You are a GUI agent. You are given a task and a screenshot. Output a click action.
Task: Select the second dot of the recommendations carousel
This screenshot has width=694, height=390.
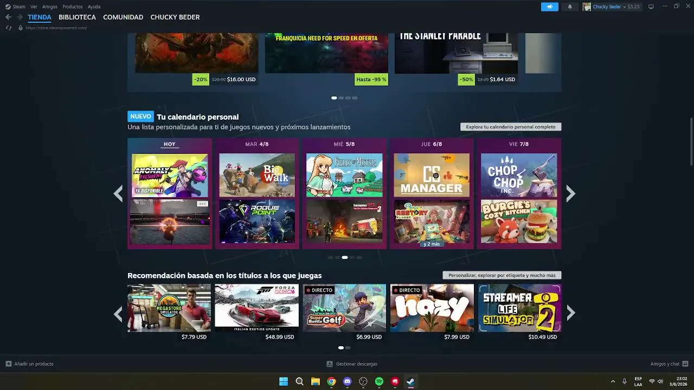coord(348,348)
